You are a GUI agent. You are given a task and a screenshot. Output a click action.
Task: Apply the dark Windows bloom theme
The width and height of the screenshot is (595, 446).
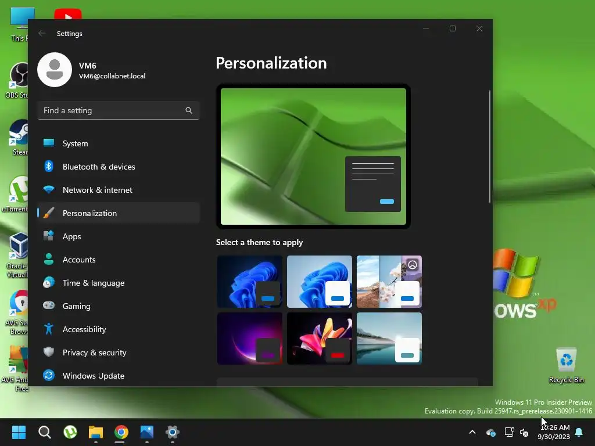point(250,282)
